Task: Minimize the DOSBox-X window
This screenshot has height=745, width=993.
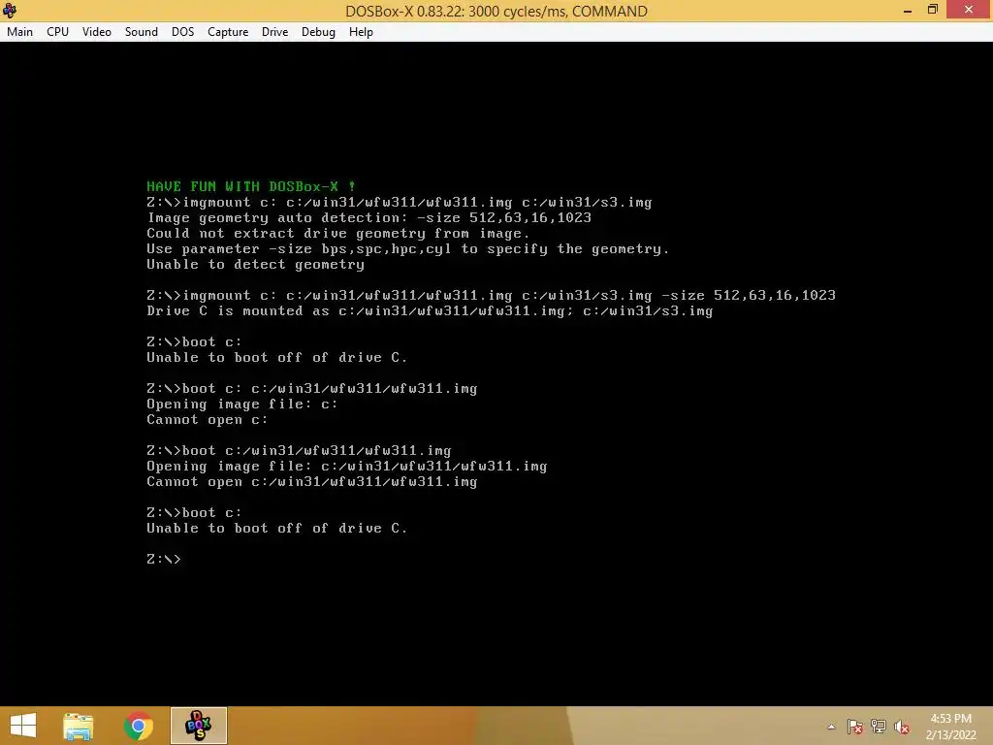Action: tap(908, 10)
